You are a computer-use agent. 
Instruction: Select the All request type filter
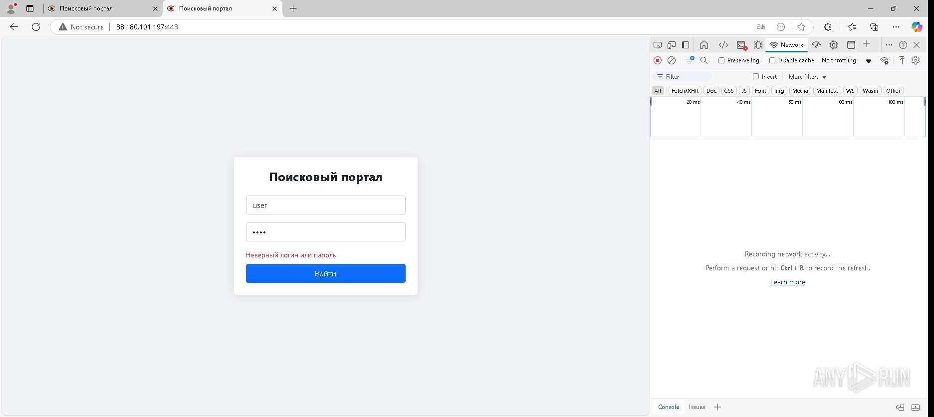coord(658,91)
